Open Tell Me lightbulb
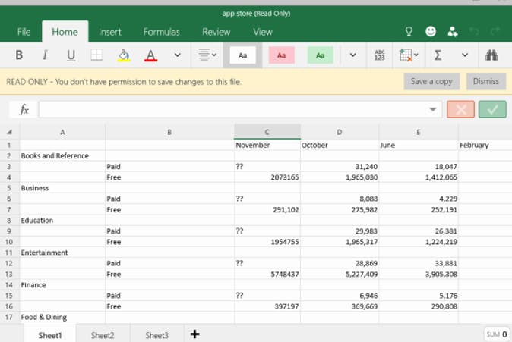Screen dimensions: 512x342 409,32
